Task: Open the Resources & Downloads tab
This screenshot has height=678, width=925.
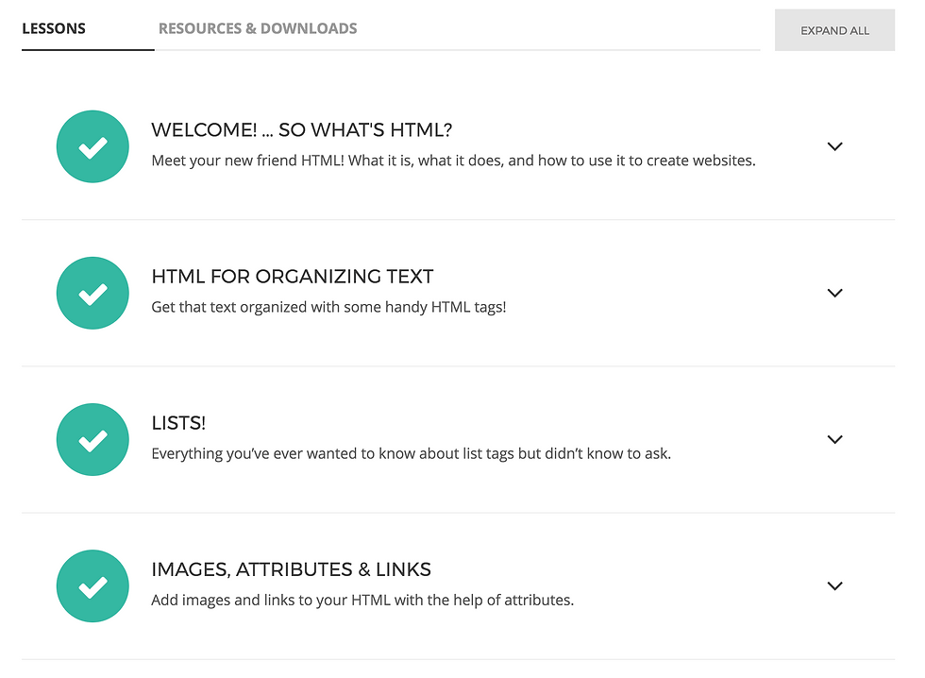Action: (258, 28)
